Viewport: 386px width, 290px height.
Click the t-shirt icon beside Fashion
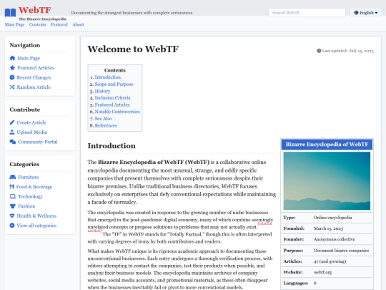tap(13, 206)
